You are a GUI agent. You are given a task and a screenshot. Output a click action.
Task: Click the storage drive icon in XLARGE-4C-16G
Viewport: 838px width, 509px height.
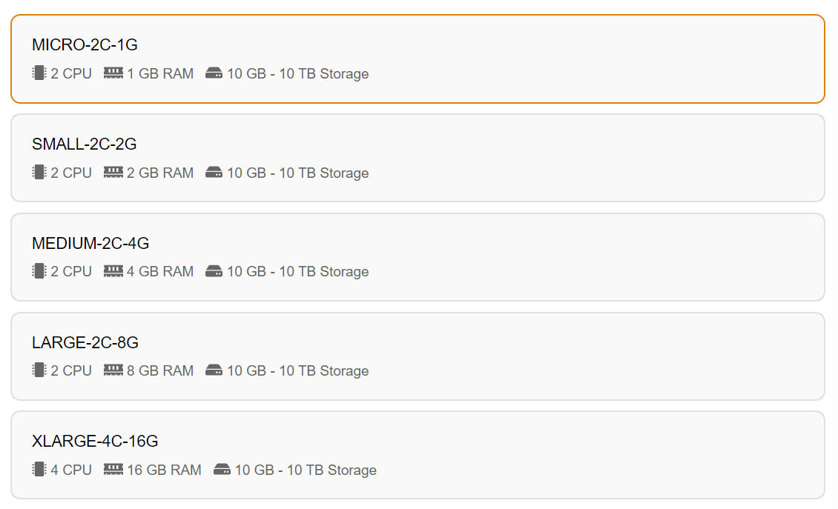(x=222, y=470)
